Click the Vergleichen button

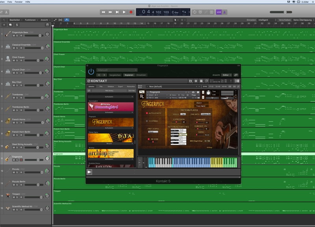[115, 75]
